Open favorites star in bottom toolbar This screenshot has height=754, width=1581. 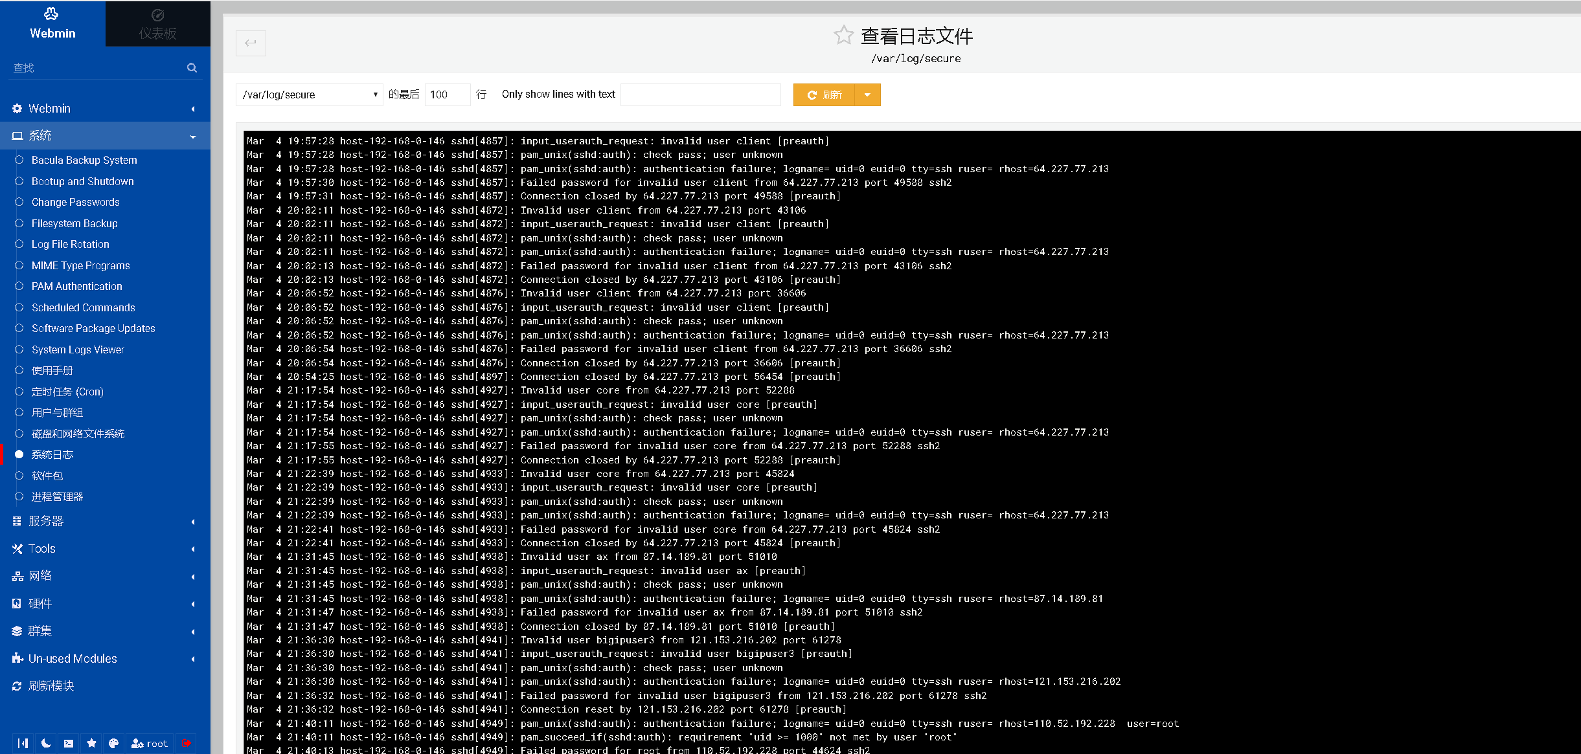pos(91,743)
